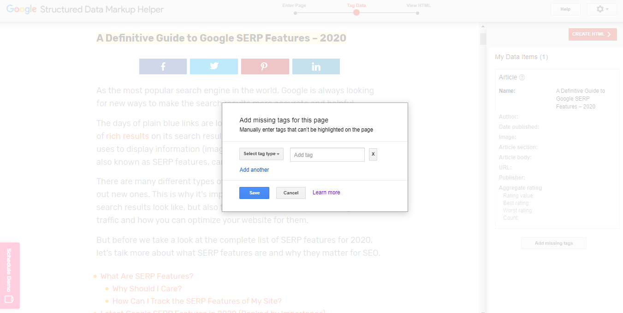
Task: Cancel the missing tags dialog
Action: (291, 193)
